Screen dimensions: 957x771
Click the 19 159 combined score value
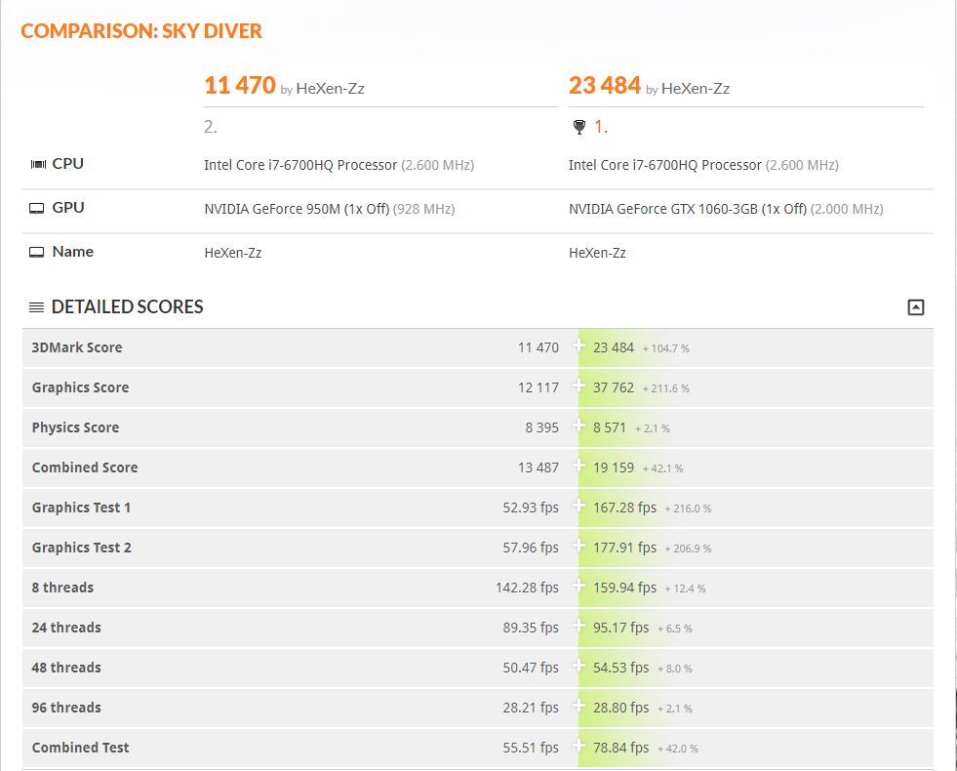[x=614, y=467]
